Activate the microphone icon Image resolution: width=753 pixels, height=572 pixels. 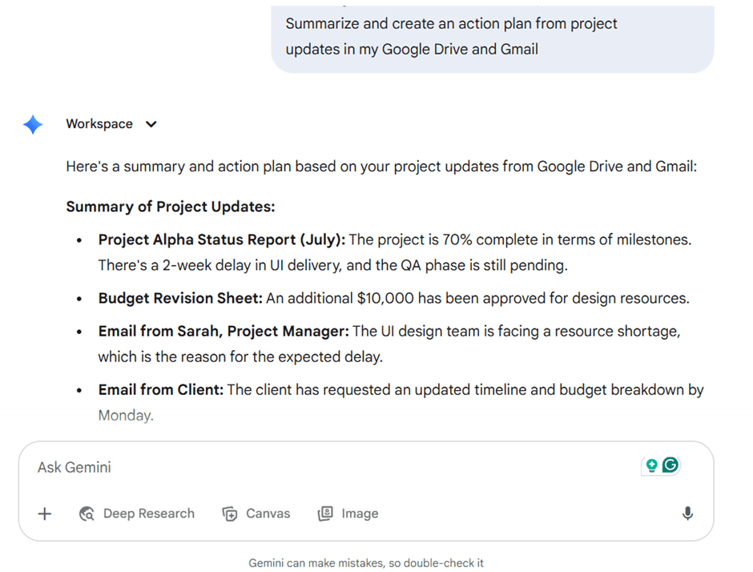[687, 514]
